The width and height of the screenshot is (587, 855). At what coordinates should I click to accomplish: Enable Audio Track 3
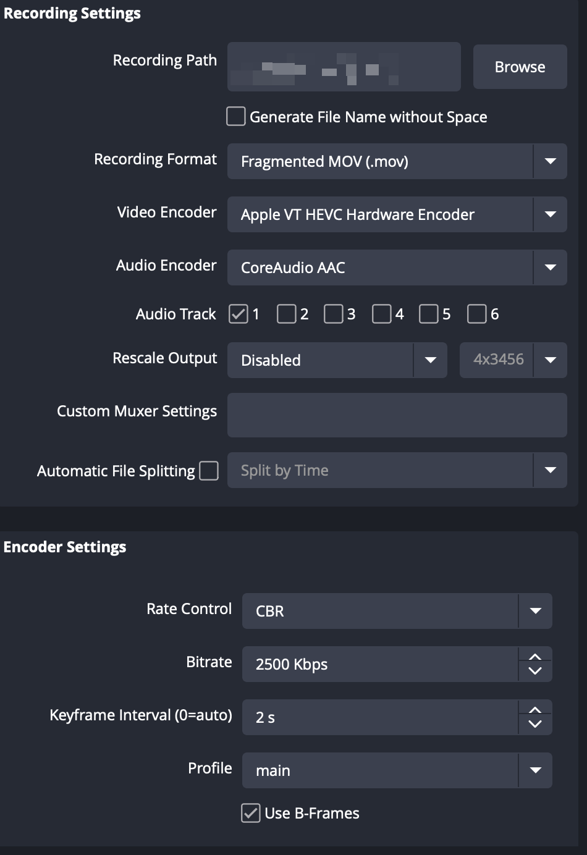[334, 314]
